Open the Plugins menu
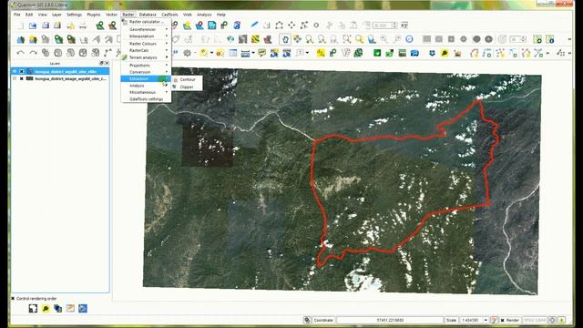The height and width of the screenshot is (328, 583). tap(94, 15)
